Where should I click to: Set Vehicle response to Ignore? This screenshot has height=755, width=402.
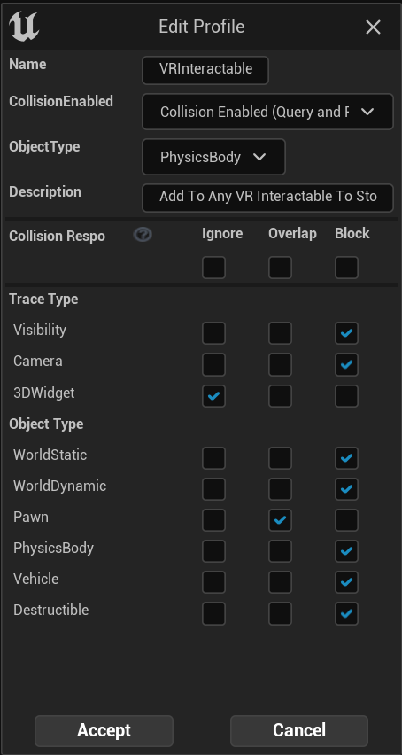pyautogui.click(x=214, y=582)
